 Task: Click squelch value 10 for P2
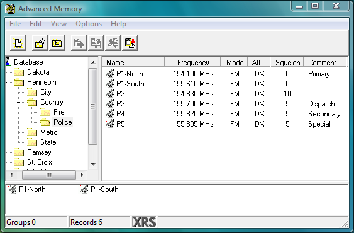click(287, 94)
